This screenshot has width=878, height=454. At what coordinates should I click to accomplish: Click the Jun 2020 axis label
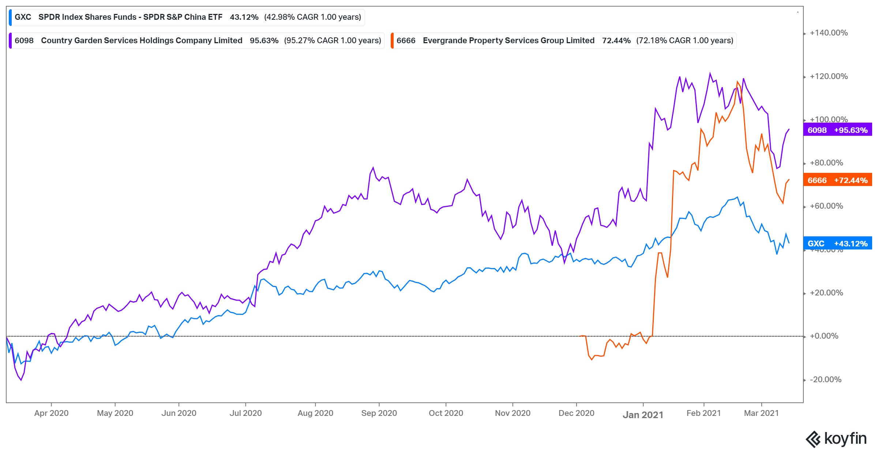pos(179,413)
